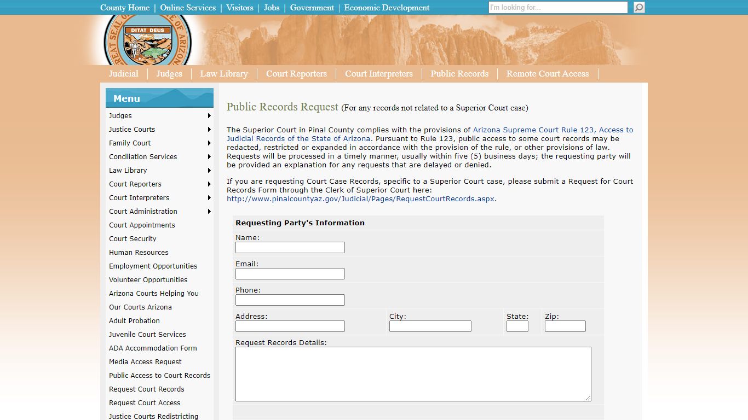
Task: Expand the Law Library sidebar submenu arrow
Action: click(209, 171)
